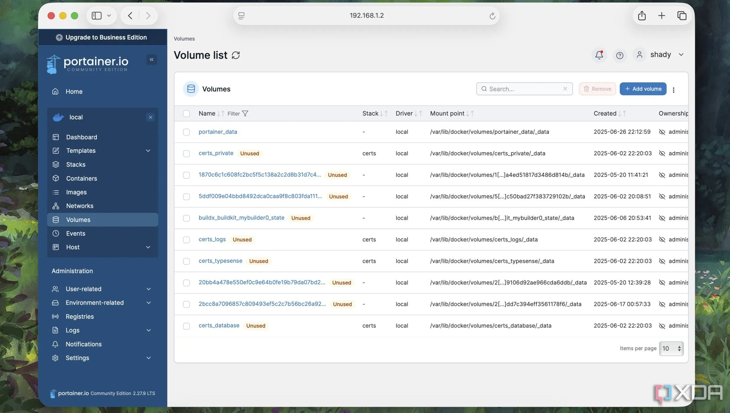730x413 pixels.
Task: Check the portainer_data volume checkbox
Action: (x=186, y=132)
